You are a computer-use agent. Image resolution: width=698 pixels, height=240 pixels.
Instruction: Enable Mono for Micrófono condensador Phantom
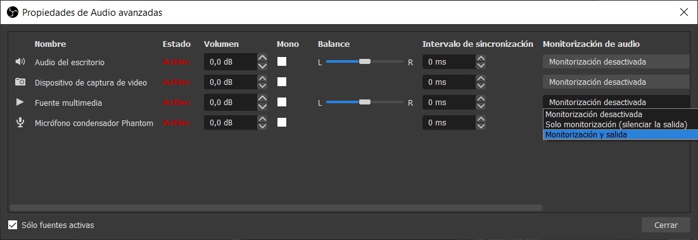tap(282, 122)
